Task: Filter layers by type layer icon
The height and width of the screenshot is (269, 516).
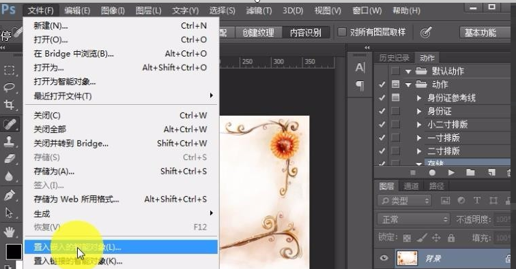Action: pos(477,200)
